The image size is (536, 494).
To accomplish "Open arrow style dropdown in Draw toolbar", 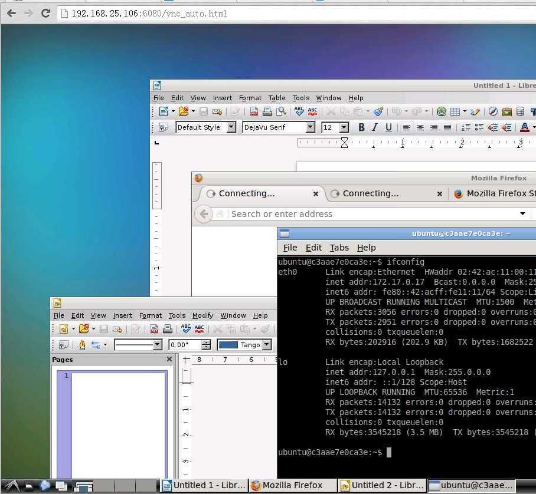I will (x=105, y=345).
